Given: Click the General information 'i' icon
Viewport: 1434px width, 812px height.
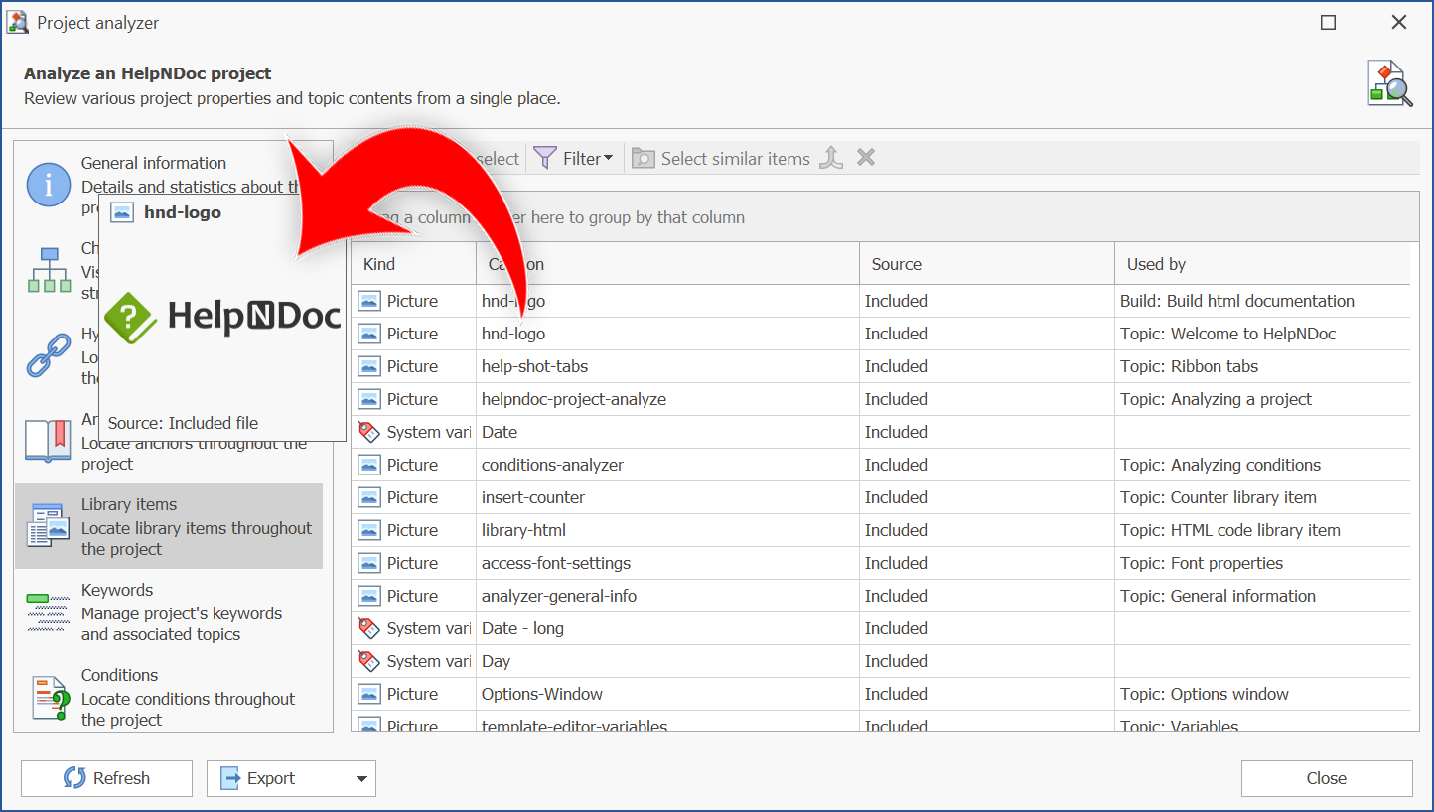Looking at the screenshot, I should tap(49, 185).
